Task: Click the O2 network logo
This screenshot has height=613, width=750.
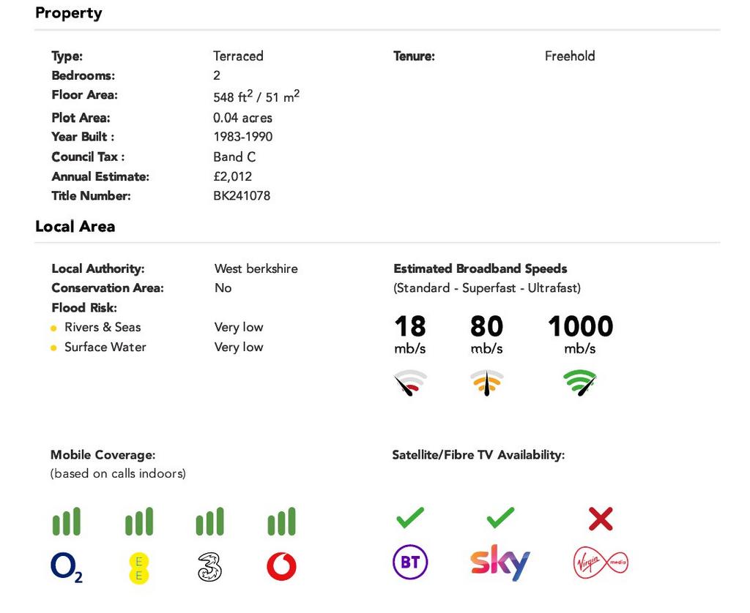Action: 67,568
